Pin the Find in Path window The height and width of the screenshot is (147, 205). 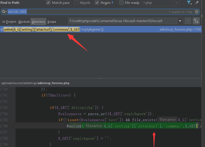coord(197,2)
